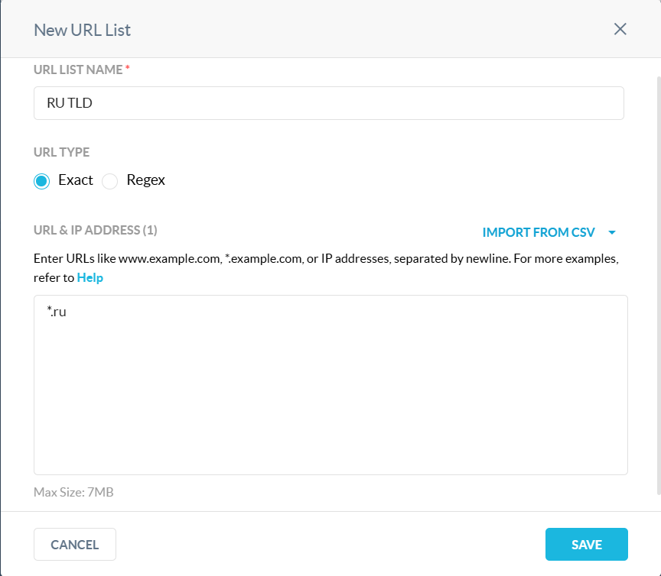Open the IMPORT FROM CSV dropdown

539,232
